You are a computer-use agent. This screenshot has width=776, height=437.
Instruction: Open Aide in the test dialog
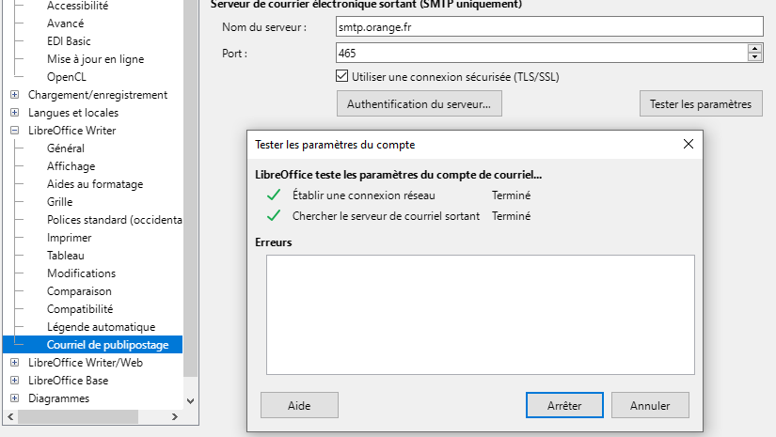(x=299, y=405)
